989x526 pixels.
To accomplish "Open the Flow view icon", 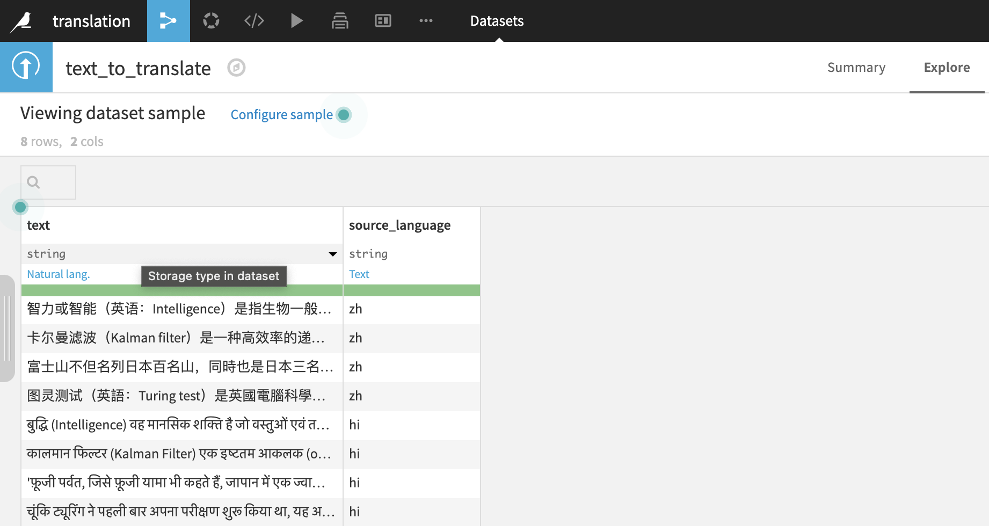I will [x=168, y=21].
